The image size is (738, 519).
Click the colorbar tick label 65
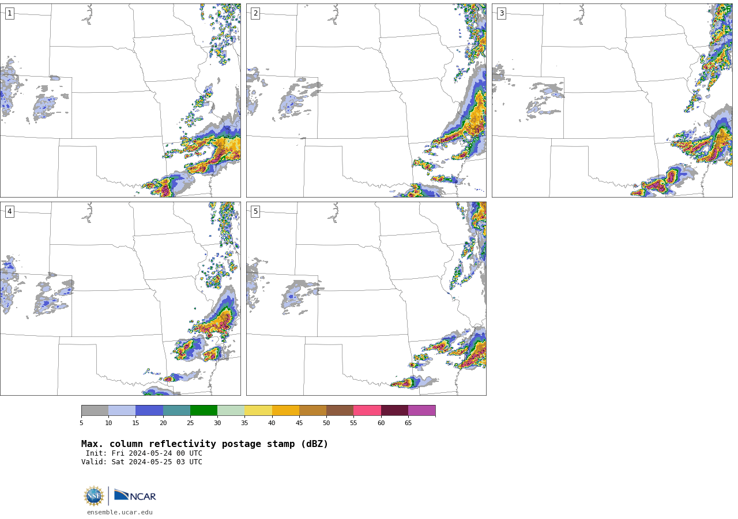(x=408, y=423)
